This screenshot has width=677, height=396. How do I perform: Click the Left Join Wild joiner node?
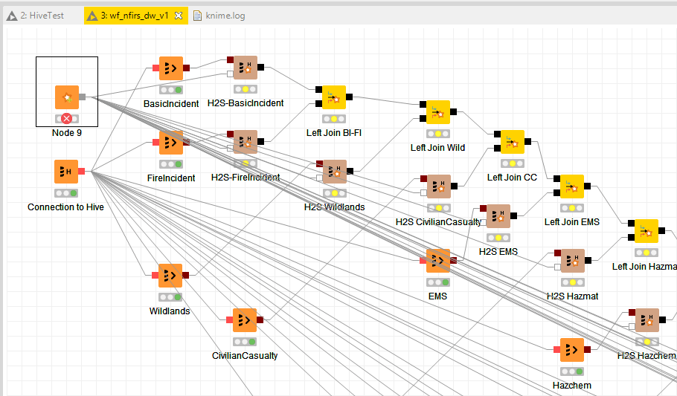pos(437,112)
